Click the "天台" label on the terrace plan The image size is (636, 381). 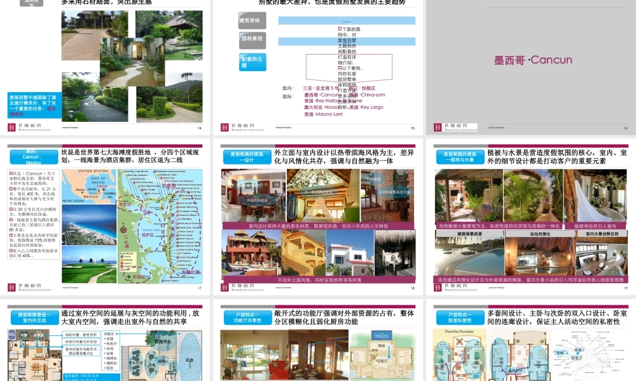pos(190,360)
